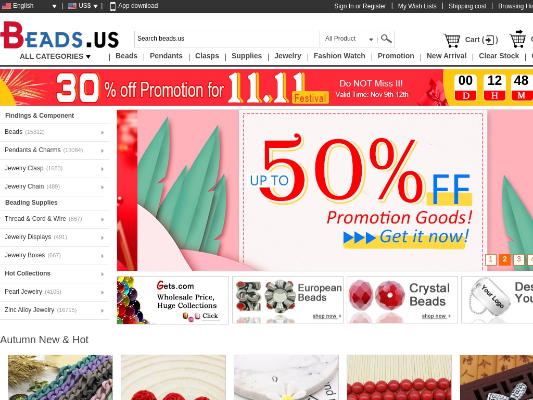Open the Fashion Watch navigation tab
Screen dimensions: 533x400
[x=339, y=56]
